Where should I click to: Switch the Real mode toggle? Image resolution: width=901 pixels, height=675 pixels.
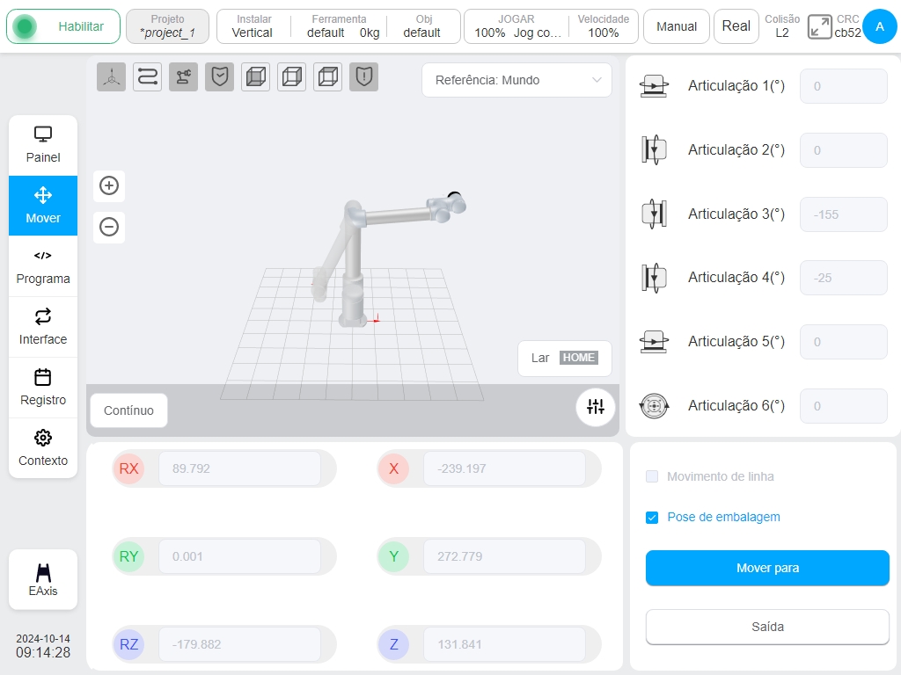(736, 26)
